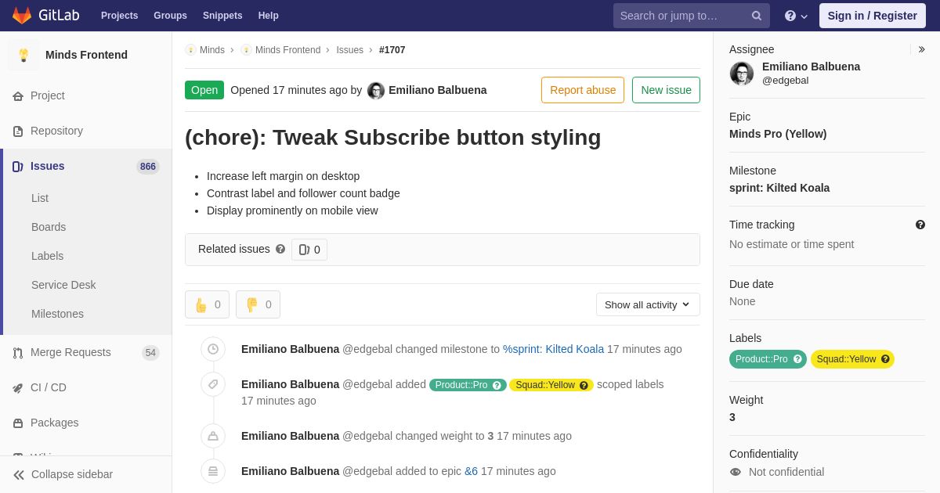Give a thumbs up reaction
Screen dimensions: 940x493
pos(207,304)
